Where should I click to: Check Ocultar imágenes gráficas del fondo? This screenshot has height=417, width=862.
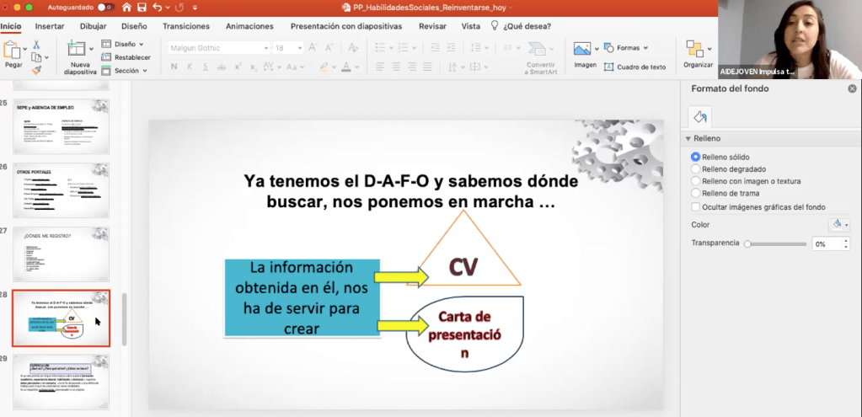coord(695,206)
